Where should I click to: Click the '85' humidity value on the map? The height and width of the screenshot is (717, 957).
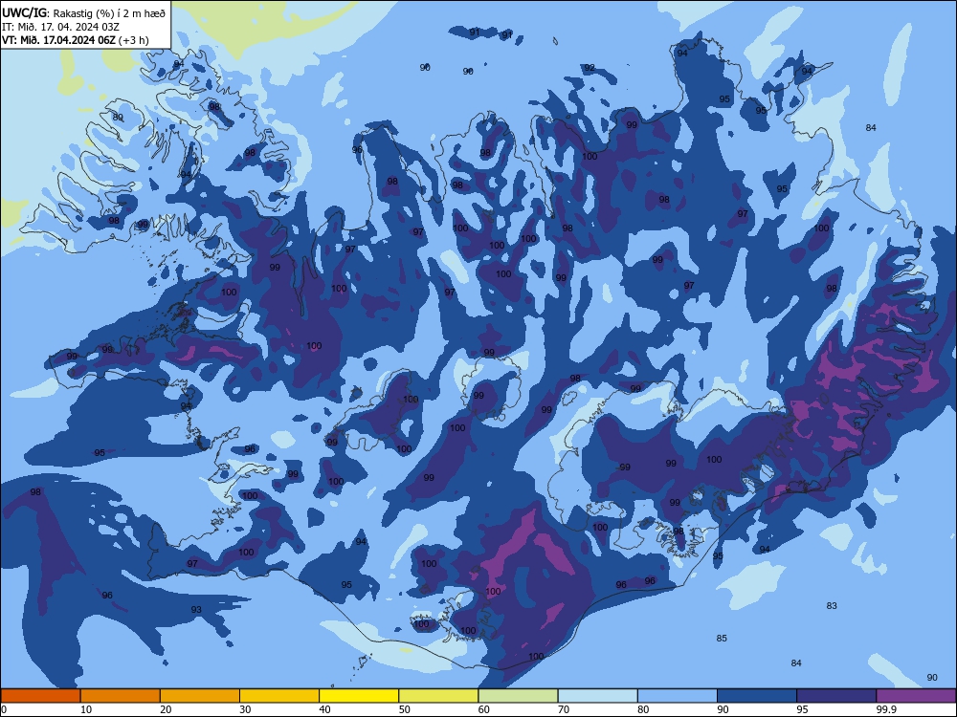pyautogui.click(x=722, y=638)
